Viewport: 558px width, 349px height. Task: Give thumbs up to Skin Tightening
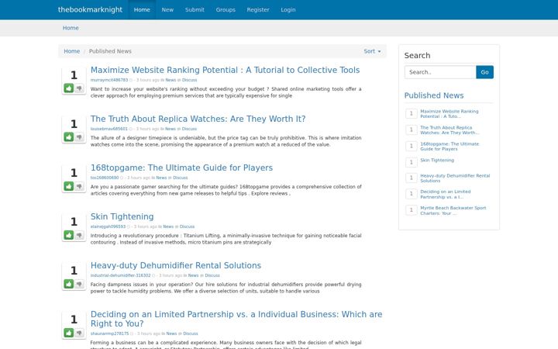pyautogui.click(x=69, y=235)
